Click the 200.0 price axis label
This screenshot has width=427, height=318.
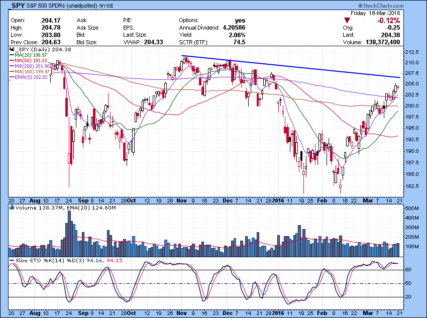[412, 105]
